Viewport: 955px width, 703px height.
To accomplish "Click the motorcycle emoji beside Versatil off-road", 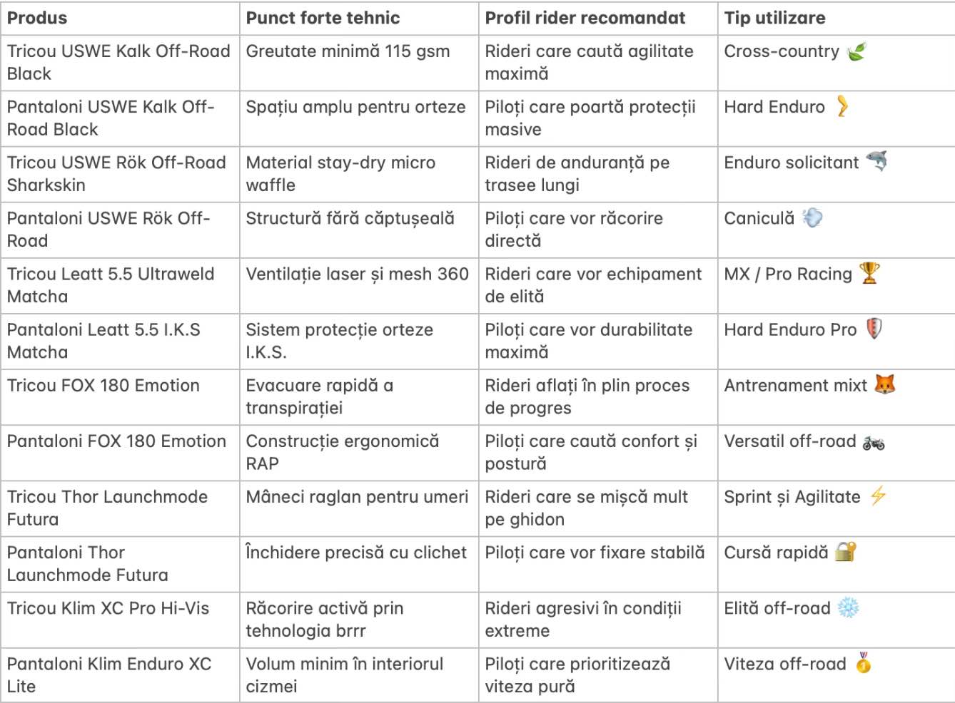I will tap(874, 442).
